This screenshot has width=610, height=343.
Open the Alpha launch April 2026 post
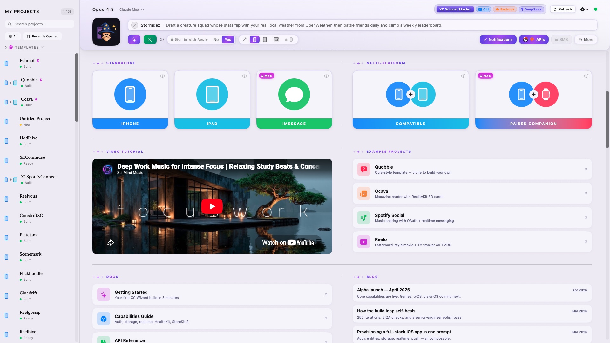point(472,293)
